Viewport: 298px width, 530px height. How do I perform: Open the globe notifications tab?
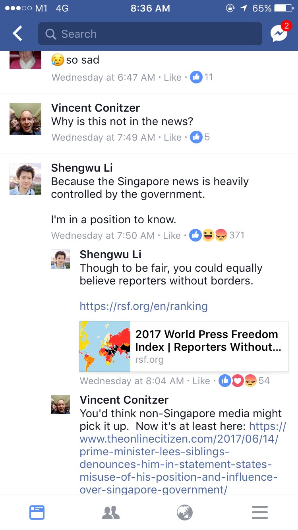tap(185, 513)
